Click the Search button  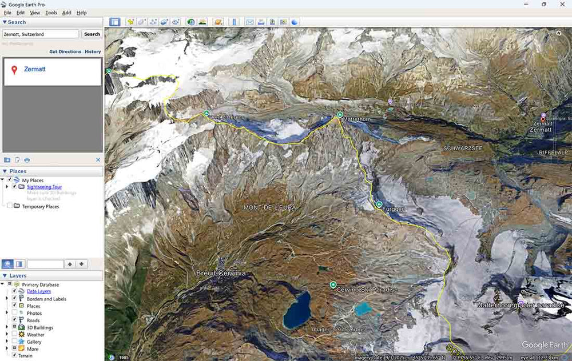tap(92, 34)
